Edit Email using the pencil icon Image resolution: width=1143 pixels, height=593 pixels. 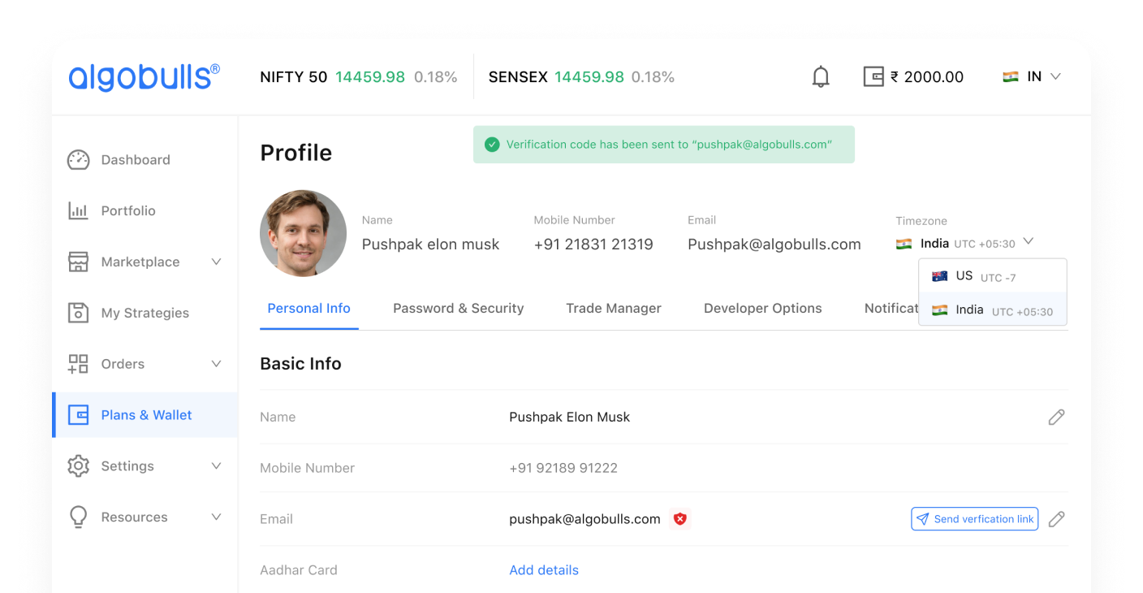point(1056,519)
